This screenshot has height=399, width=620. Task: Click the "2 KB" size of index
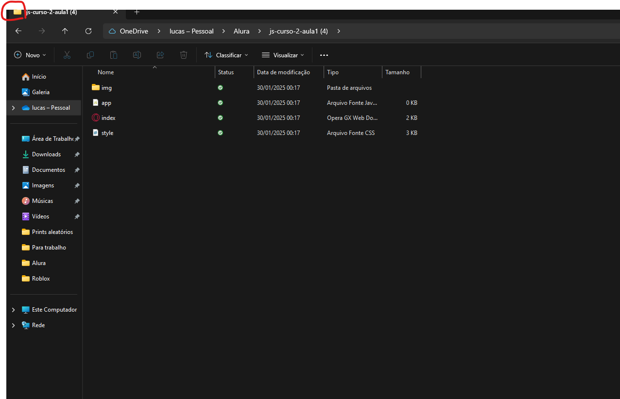(412, 118)
